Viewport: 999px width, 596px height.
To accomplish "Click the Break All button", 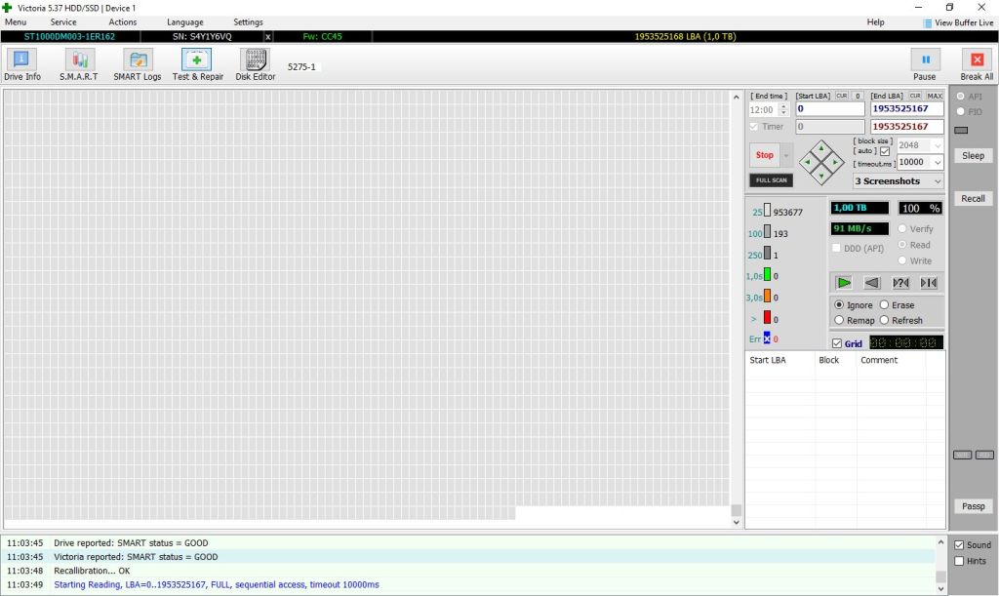I will click(x=977, y=65).
